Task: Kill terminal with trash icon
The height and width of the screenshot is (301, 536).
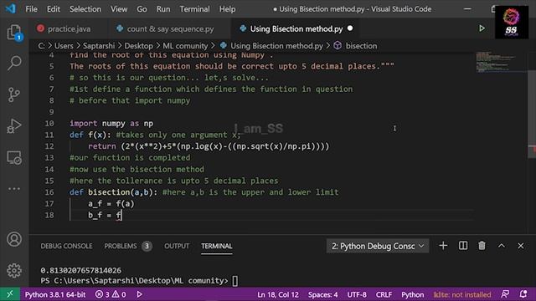Action: click(x=482, y=246)
